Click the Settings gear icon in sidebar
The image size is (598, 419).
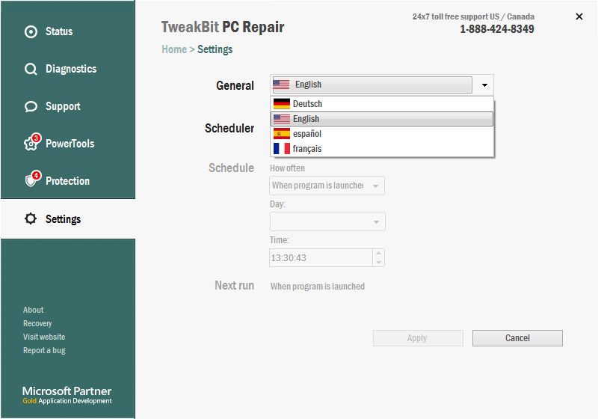coord(31,218)
